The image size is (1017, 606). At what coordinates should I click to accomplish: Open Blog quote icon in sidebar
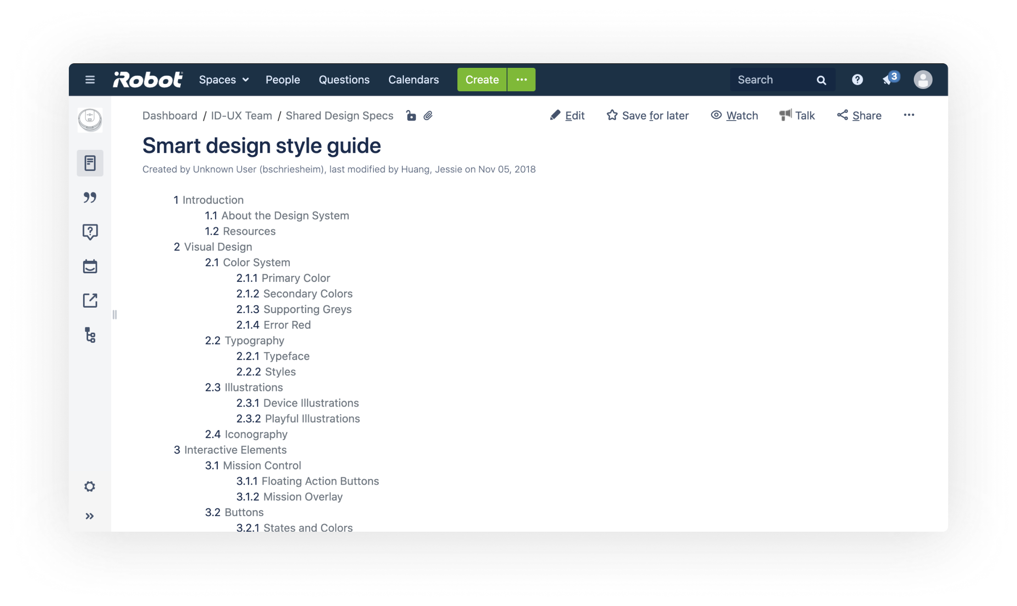(x=90, y=198)
